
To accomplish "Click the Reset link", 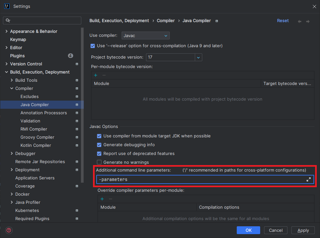I will [283, 21].
